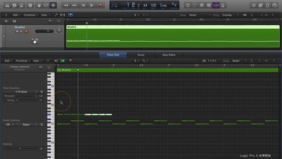Switch to the Score tab
The height and width of the screenshot is (159, 282).
141,55
